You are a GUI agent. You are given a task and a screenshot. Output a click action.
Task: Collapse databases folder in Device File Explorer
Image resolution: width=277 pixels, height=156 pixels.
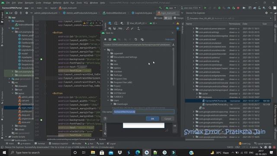197,97
